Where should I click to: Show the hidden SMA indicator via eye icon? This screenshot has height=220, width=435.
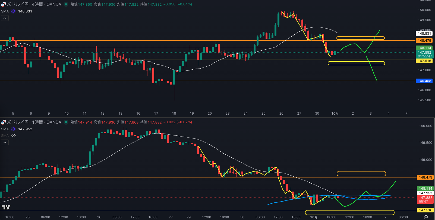(14, 136)
